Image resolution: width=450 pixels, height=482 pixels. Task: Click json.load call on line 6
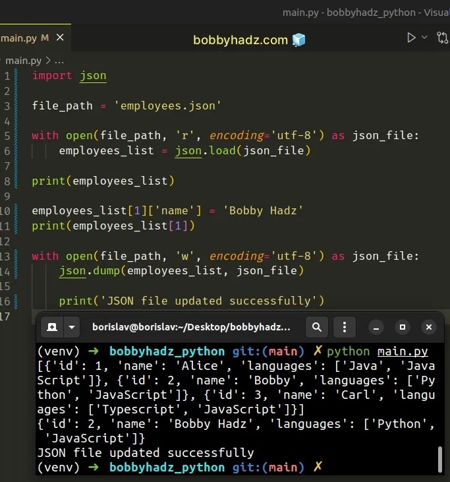pyautogui.click(x=242, y=150)
